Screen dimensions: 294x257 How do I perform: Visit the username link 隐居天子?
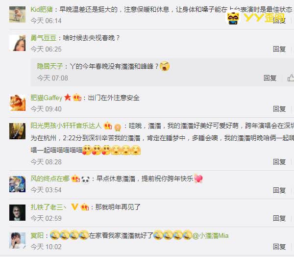tap(50, 66)
